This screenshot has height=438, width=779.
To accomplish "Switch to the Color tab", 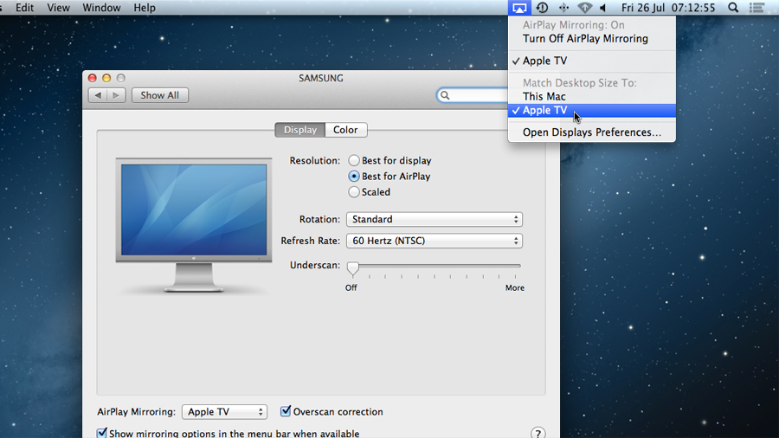I will point(345,130).
